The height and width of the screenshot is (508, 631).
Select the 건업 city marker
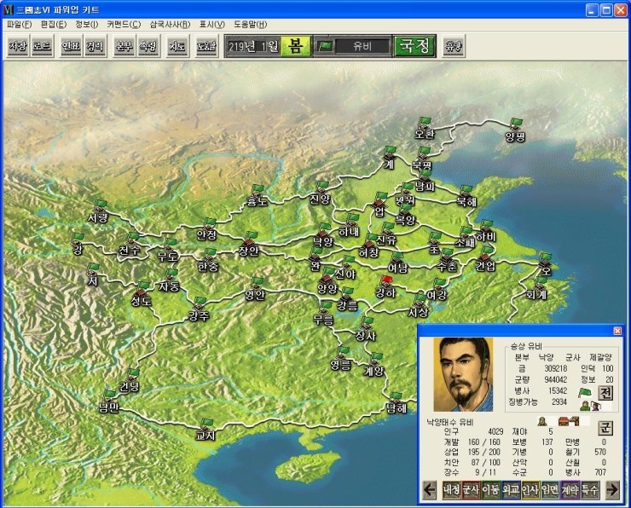point(485,260)
